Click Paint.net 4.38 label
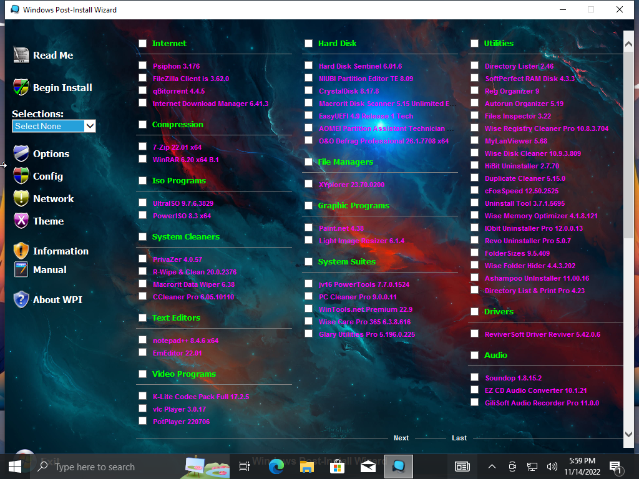639x479 pixels. (341, 228)
